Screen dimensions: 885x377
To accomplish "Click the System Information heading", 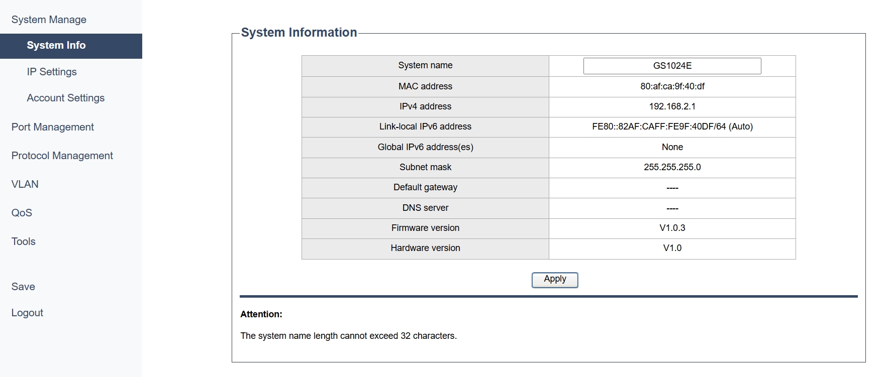I will coord(299,33).
